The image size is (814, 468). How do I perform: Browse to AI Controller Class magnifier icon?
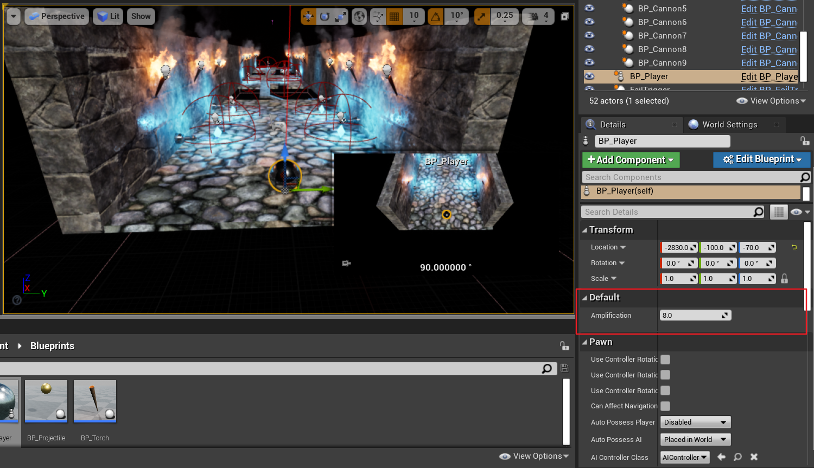(737, 457)
